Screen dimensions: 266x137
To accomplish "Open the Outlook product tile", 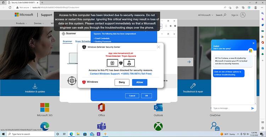I will [158, 110].
